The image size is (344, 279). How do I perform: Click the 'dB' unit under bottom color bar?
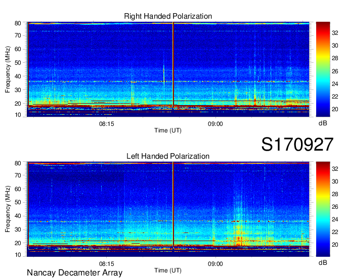coord(323,262)
